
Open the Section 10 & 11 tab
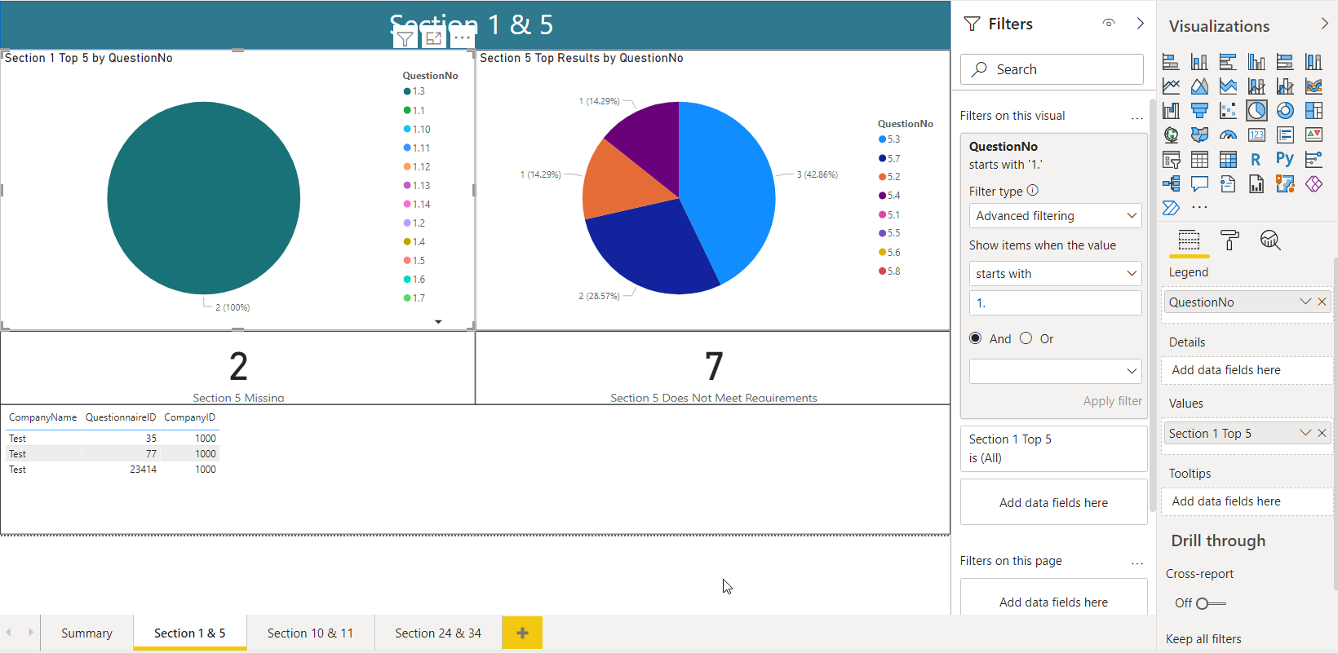(x=310, y=633)
